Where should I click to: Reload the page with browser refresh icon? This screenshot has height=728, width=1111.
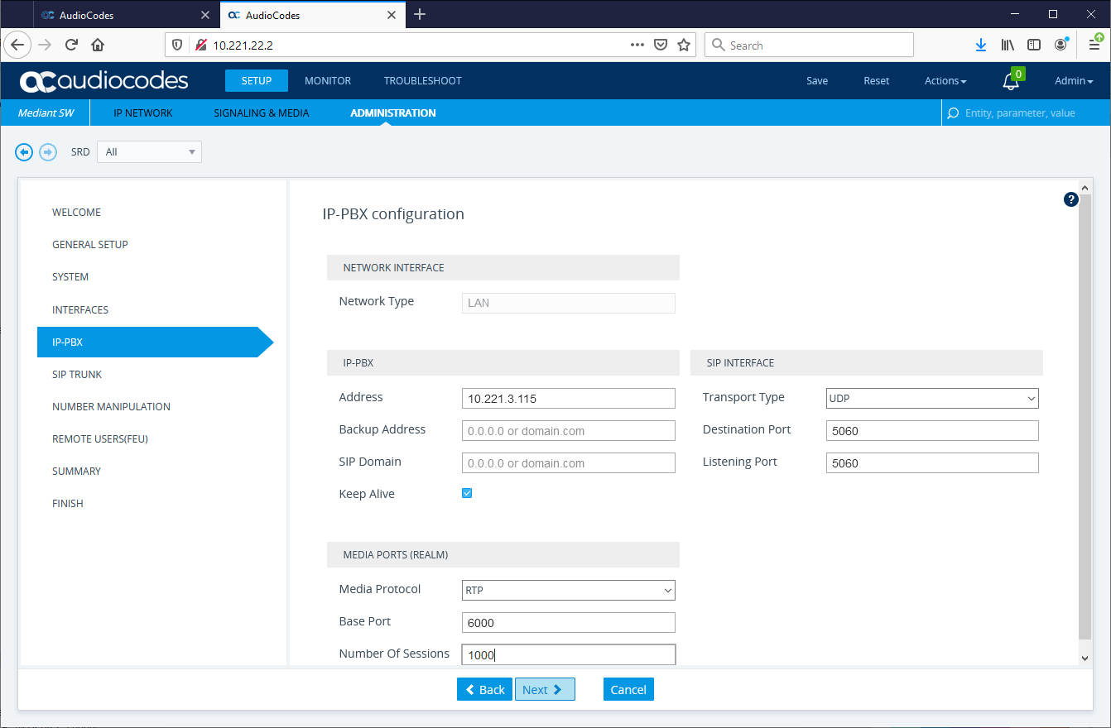71,45
